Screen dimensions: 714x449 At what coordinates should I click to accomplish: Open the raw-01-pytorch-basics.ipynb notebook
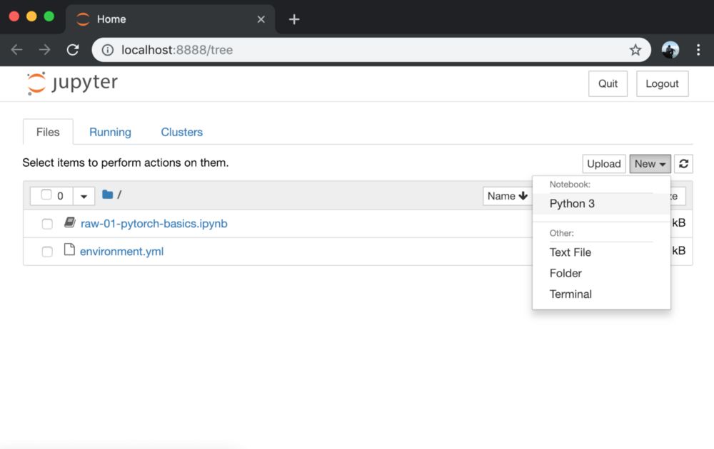tap(154, 224)
